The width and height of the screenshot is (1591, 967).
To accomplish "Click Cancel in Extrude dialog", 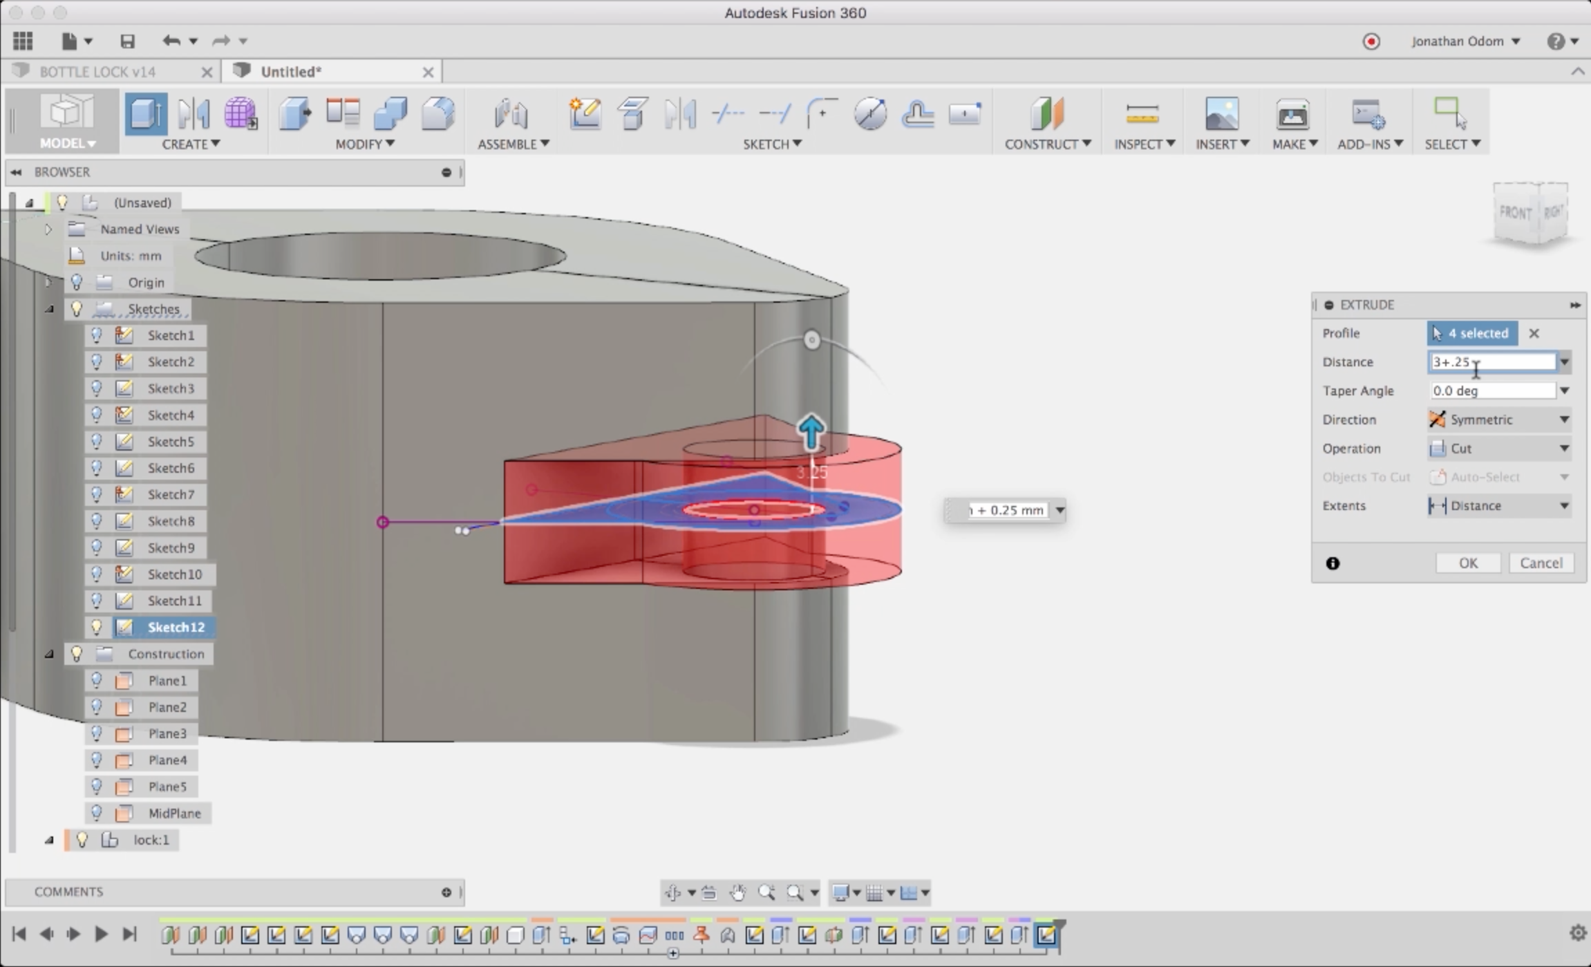I will 1541,563.
